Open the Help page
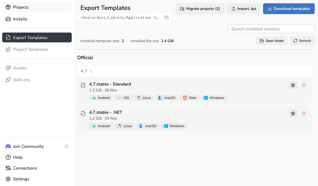Viewport: 318px width, 186px height. [37, 157]
